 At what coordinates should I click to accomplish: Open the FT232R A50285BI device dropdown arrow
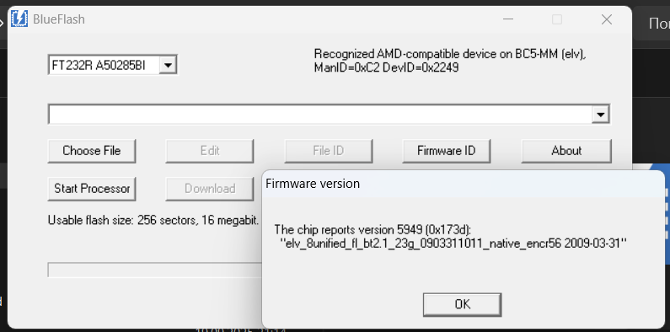168,66
